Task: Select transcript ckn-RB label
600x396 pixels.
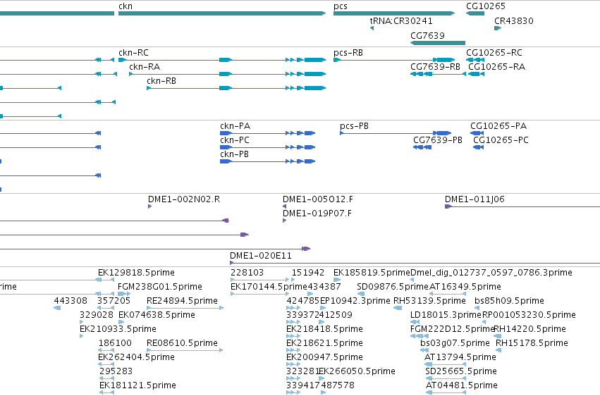Action: [x=161, y=81]
